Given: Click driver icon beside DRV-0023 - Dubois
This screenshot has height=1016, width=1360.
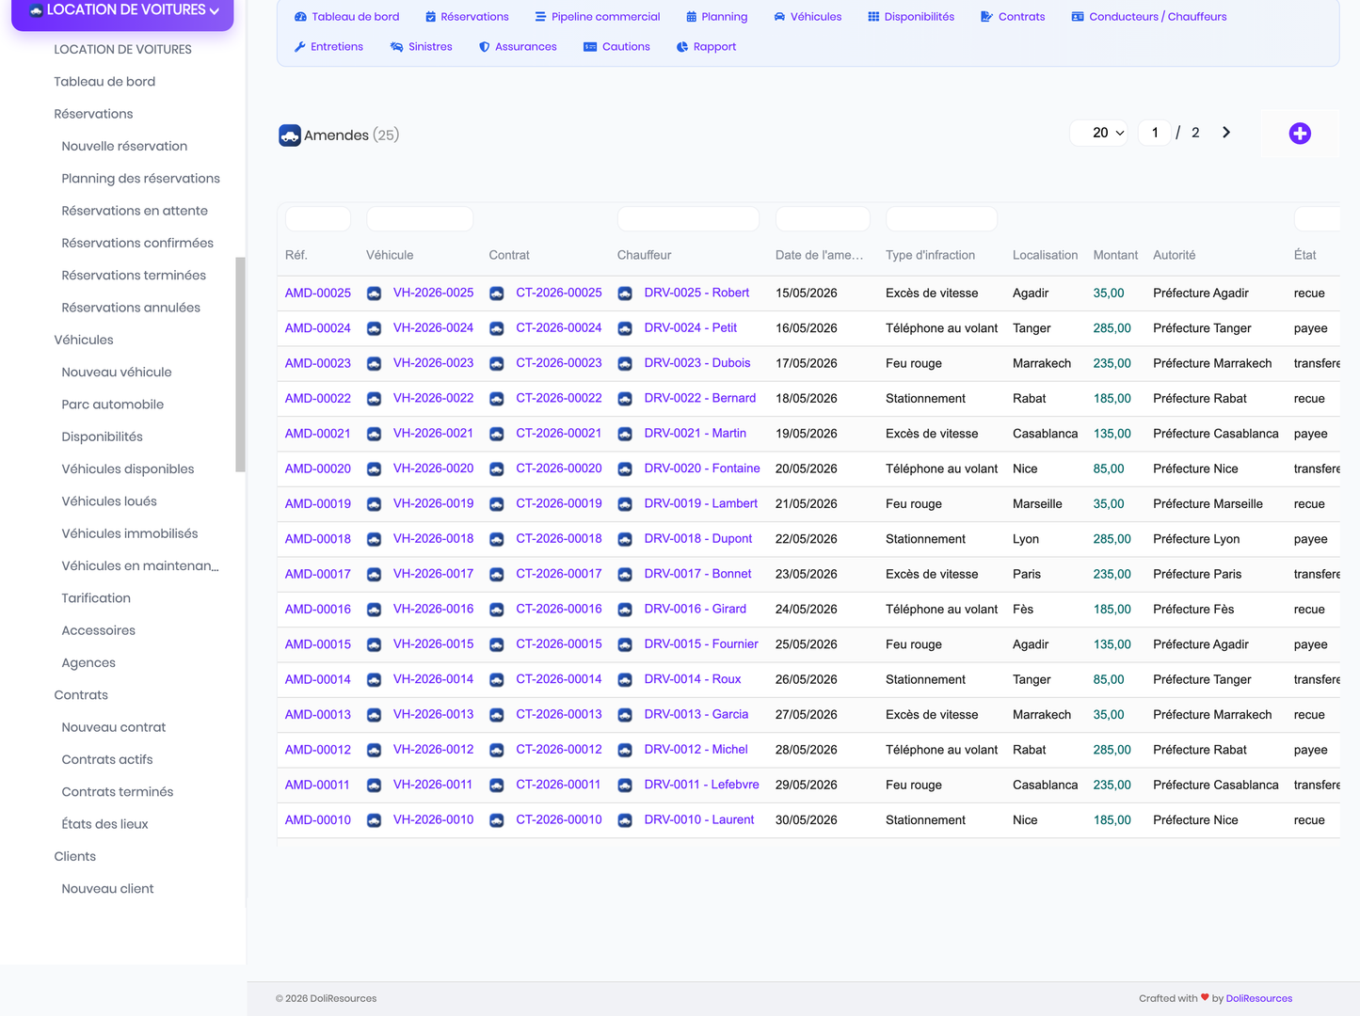Looking at the screenshot, I should (625, 363).
